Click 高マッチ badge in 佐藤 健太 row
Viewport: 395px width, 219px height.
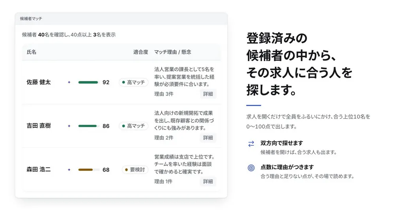pyautogui.click(x=134, y=82)
